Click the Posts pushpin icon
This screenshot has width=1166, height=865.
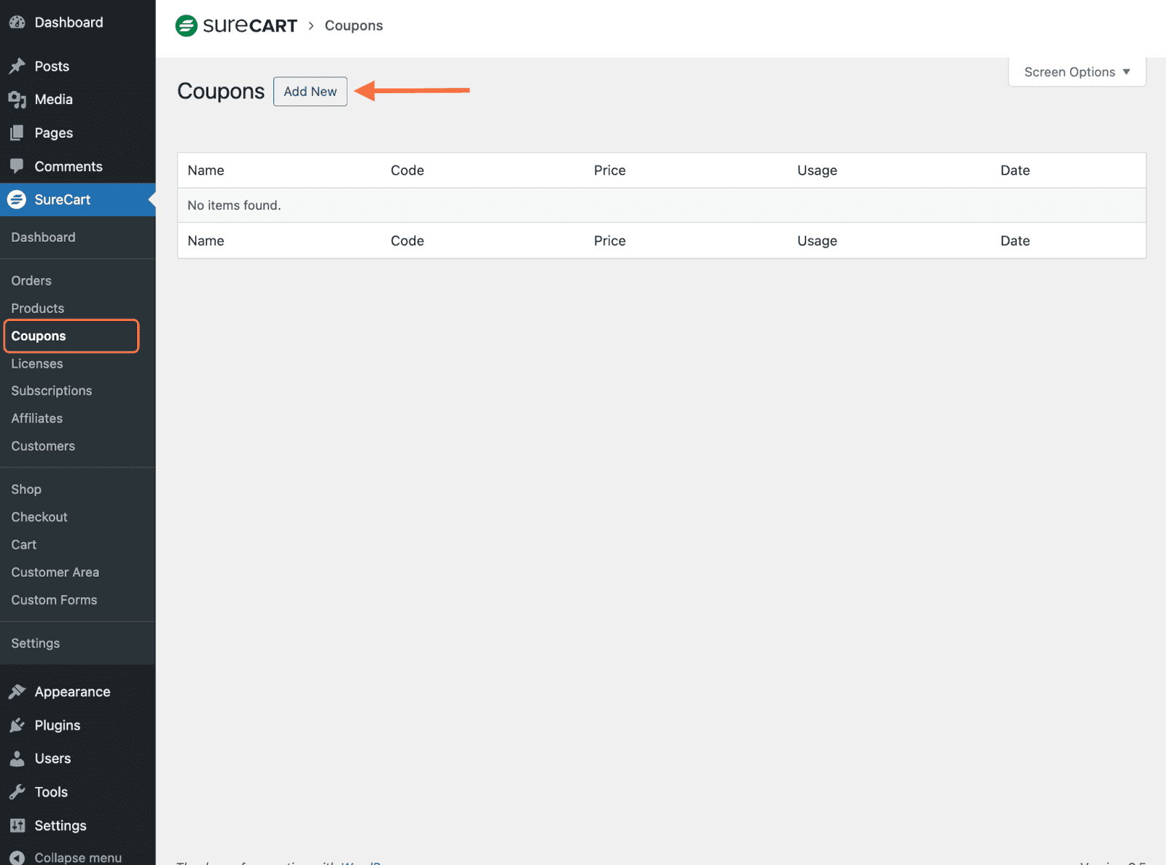coord(17,66)
